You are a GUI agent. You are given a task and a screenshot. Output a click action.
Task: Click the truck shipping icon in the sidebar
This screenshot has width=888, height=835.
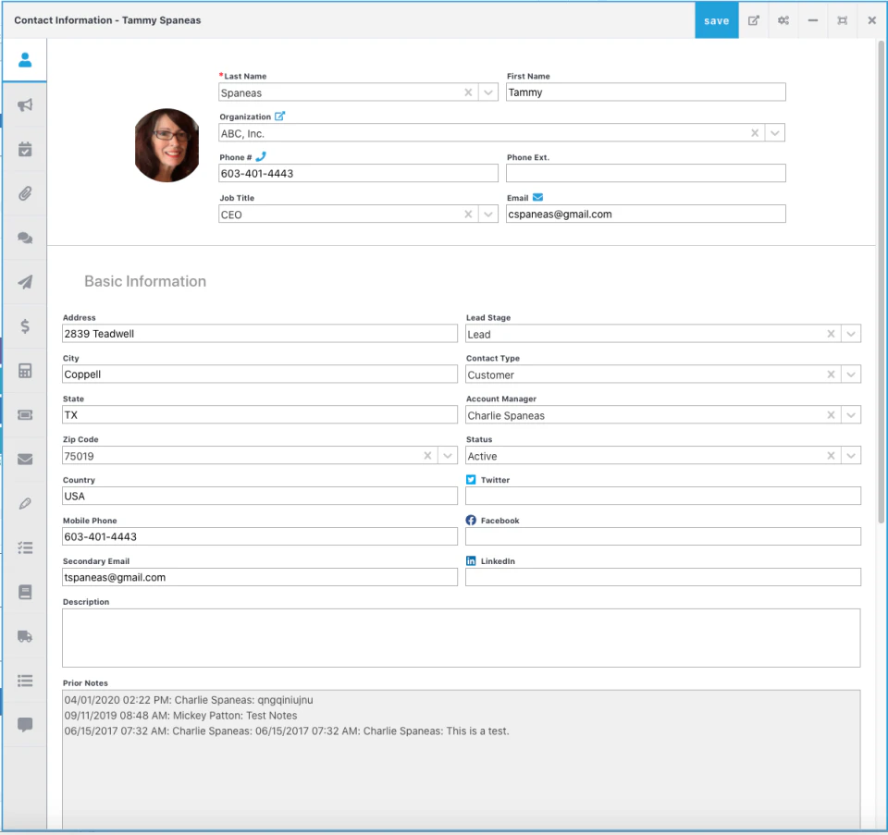(x=24, y=636)
